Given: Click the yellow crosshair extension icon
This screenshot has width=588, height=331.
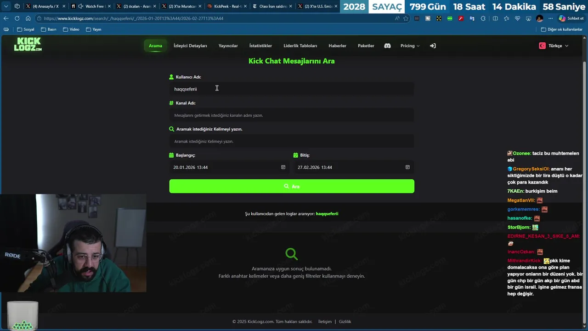Looking at the screenshot, I should tap(439, 18).
